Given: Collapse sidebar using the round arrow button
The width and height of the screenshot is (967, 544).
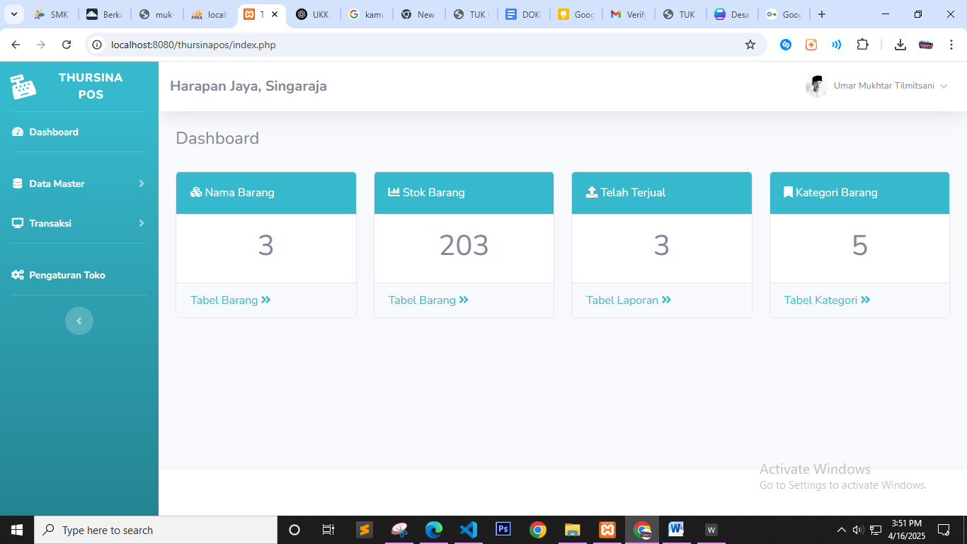Looking at the screenshot, I should (x=79, y=321).
